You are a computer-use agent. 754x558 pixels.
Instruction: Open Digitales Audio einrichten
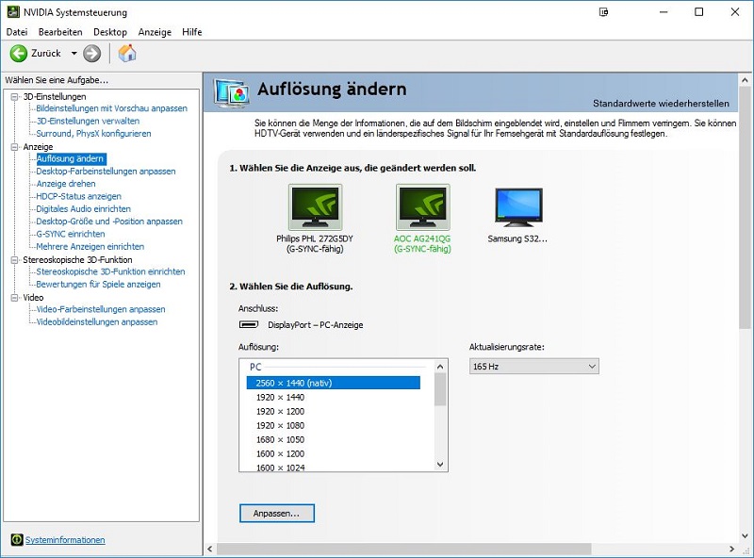pos(84,208)
